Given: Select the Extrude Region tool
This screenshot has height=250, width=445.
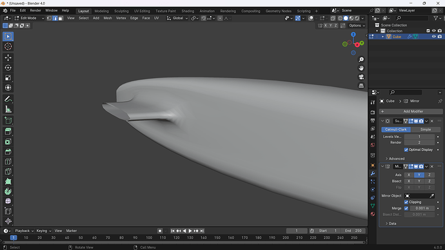Looking at the screenshot, I should tap(8, 131).
